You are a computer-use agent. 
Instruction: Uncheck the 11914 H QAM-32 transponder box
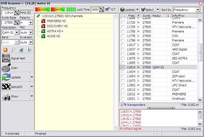coord(123,67)
